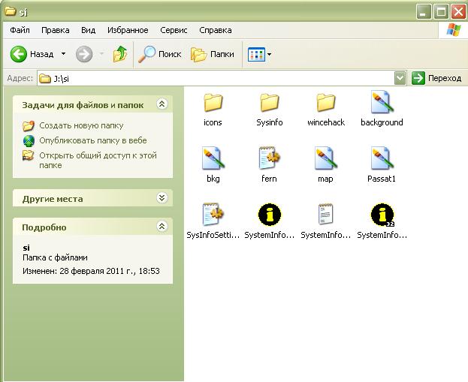
Task: Select the map image file
Action: 325,165
